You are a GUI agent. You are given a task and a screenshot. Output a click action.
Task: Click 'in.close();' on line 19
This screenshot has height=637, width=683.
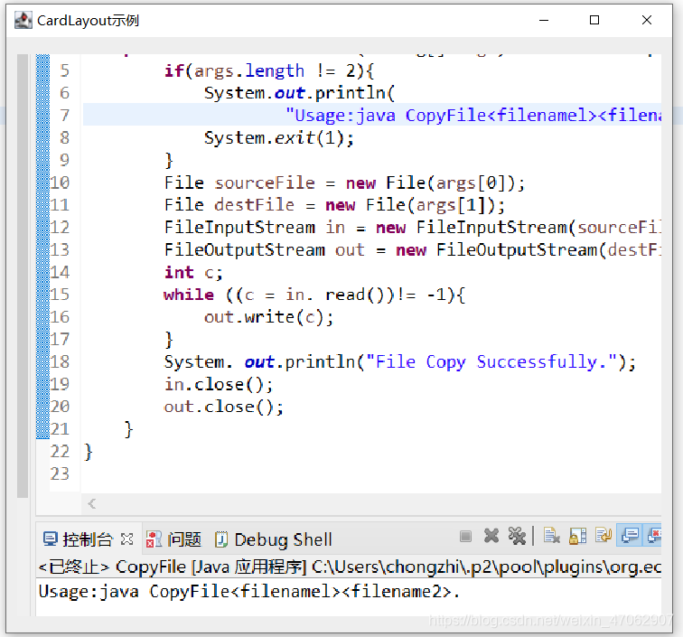(x=219, y=384)
